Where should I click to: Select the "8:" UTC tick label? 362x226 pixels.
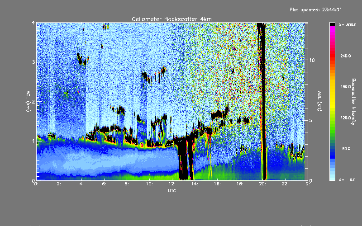tap(127, 184)
